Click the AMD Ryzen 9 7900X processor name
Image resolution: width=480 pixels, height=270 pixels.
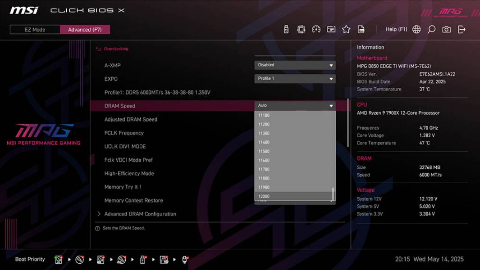(x=398, y=113)
